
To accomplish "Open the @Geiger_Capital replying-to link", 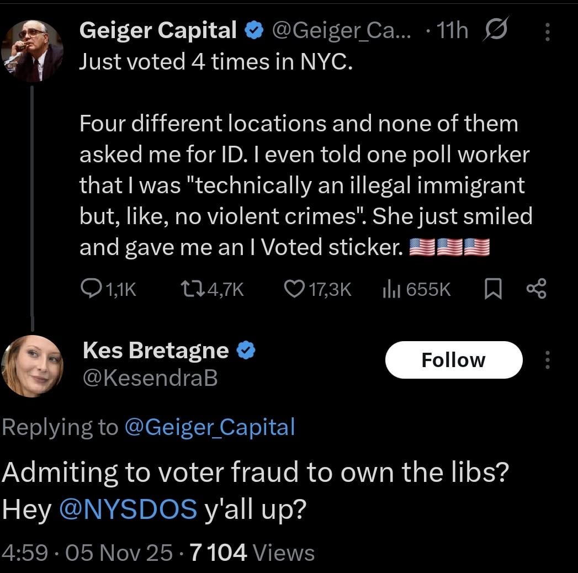I will click(210, 427).
